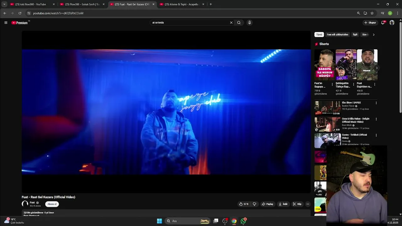The height and width of the screenshot is (226, 402).
Task: Open the media control icon in toolbar
Action: 382,13
